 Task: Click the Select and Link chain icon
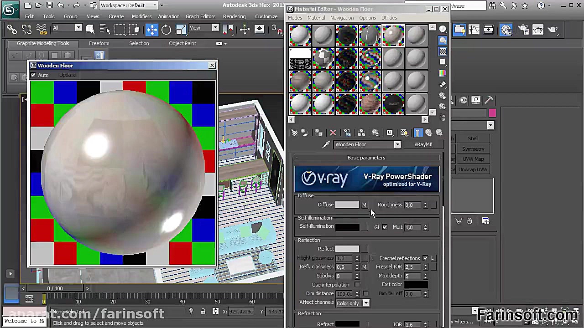(x=12, y=30)
